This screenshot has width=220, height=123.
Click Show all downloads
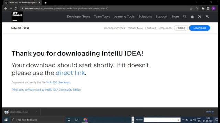pos(210,112)
